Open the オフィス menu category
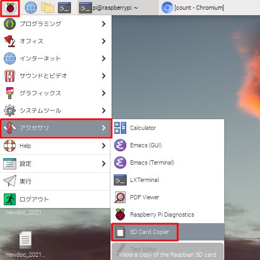260x260 pixels. pyautogui.click(x=55, y=41)
